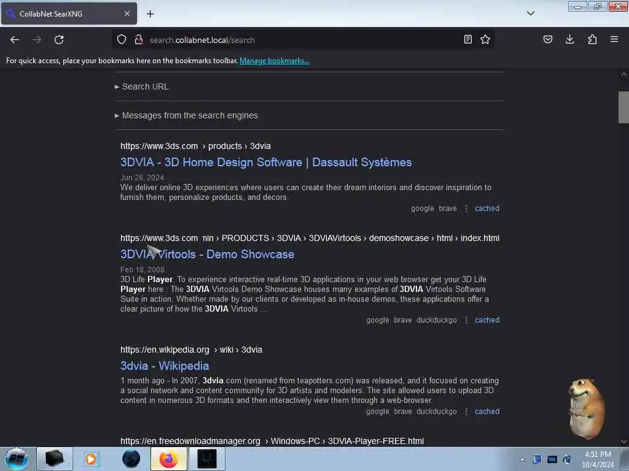Screen dimensions: 629x471
Task: Switch to Firefox on the taskbar
Action: point(169,459)
